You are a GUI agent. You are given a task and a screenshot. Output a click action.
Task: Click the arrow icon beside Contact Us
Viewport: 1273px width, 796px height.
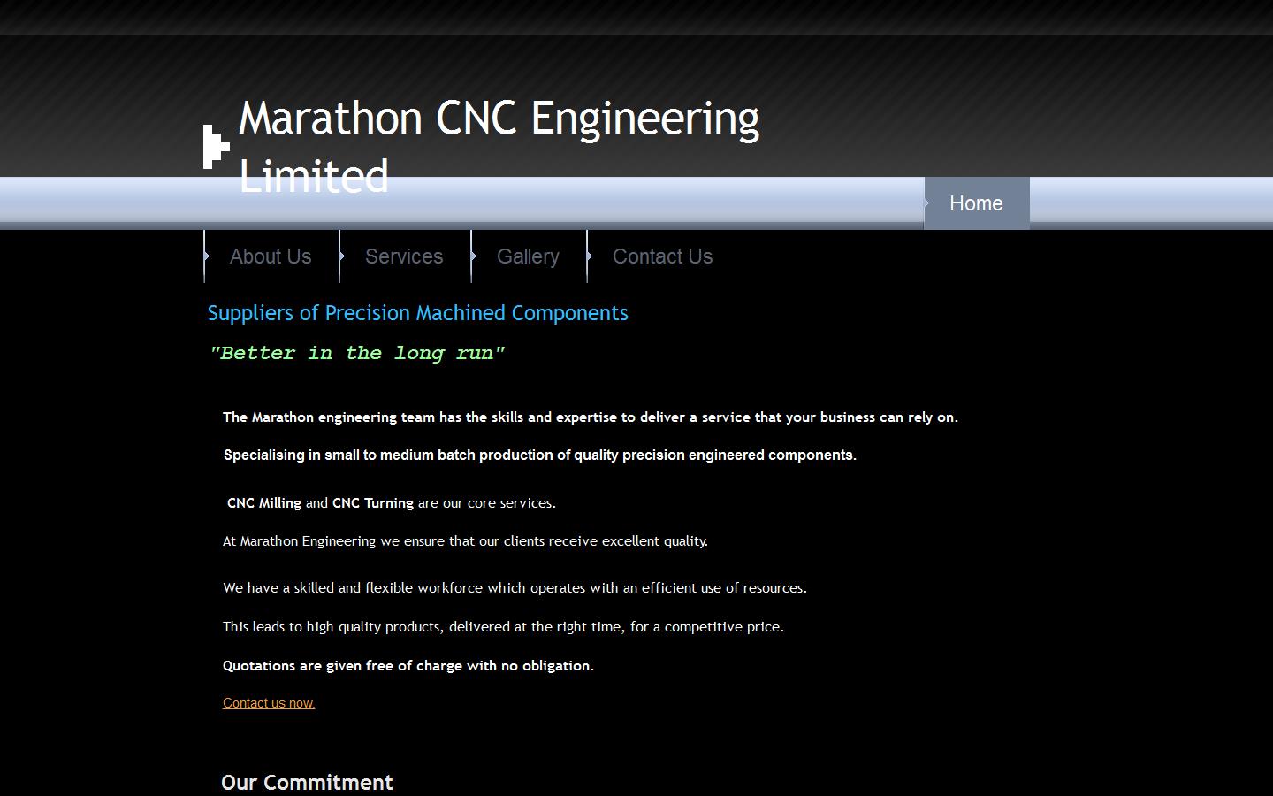(x=591, y=256)
